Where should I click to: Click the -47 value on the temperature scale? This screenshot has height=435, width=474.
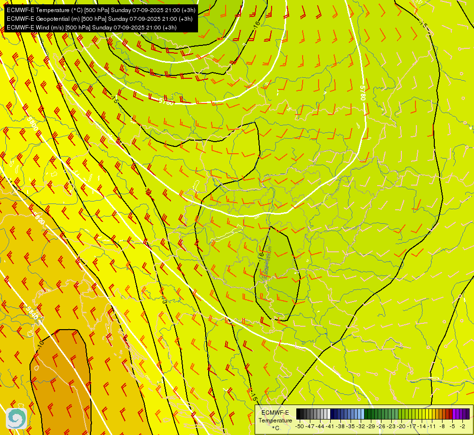tap(310, 426)
